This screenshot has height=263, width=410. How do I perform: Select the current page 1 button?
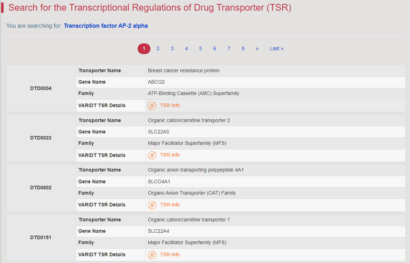[x=144, y=48]
